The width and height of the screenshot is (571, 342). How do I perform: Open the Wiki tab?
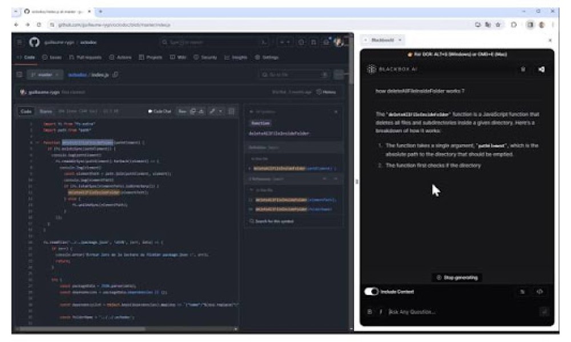pyautogui.click(x=178, y=58)
